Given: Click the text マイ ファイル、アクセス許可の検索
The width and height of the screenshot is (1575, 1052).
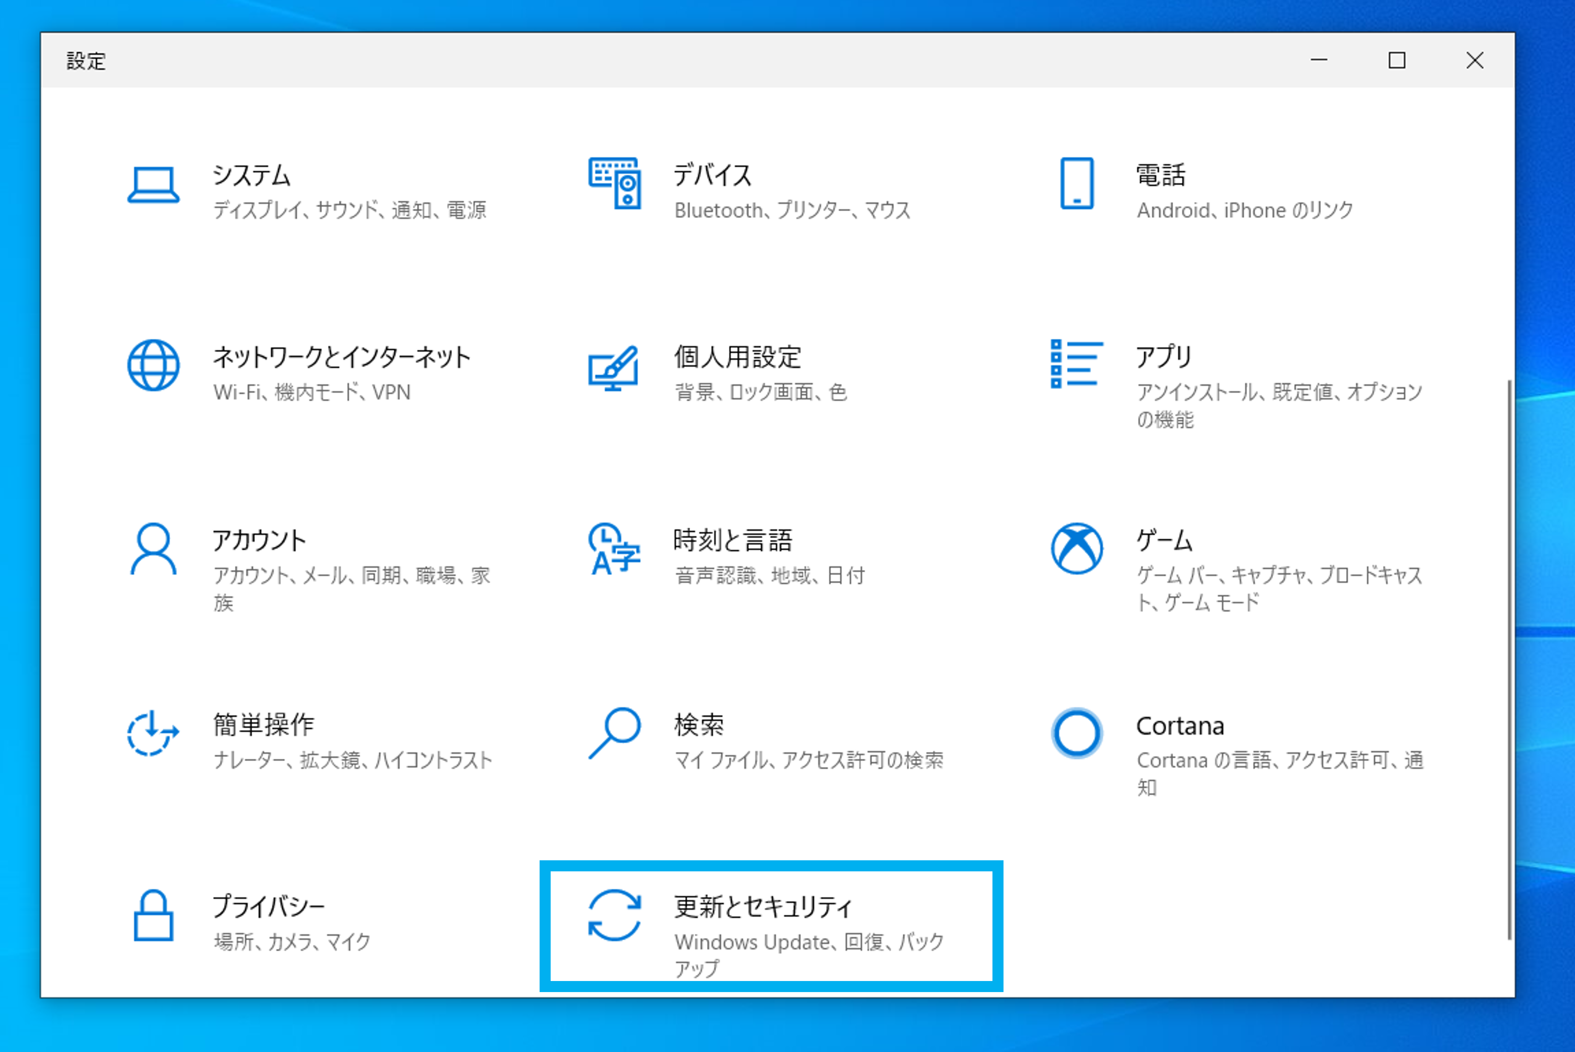Looking at the screenshot, I should pyautogui.click(x=809, y=760).
